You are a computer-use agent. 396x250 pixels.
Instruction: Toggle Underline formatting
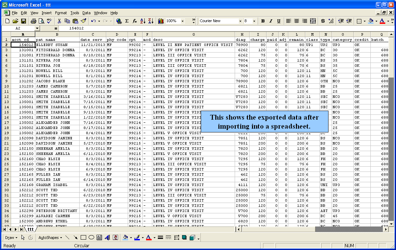tap(279, 21)
